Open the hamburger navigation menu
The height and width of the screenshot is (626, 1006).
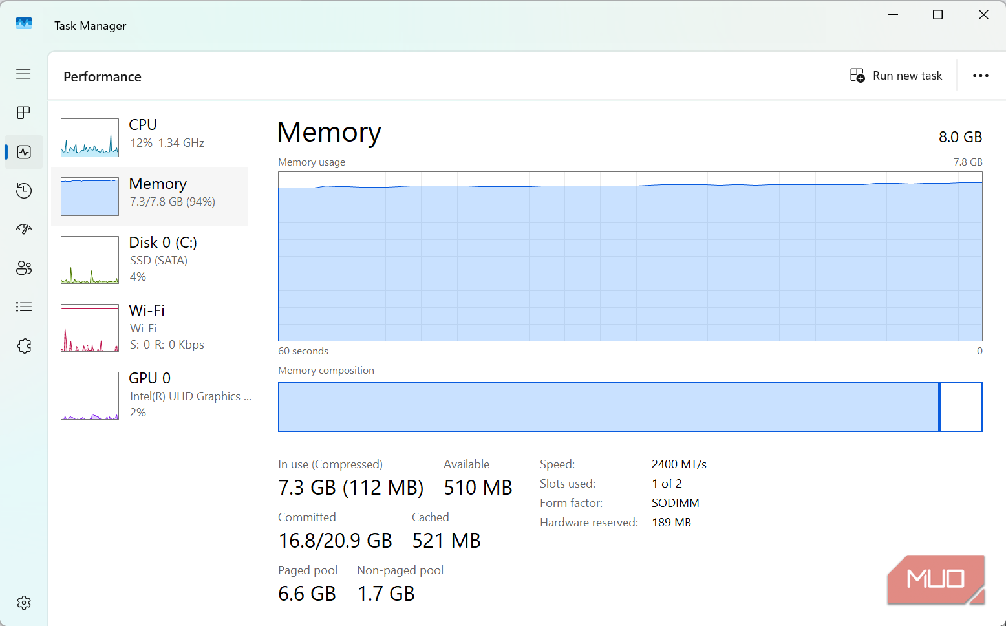point(23,74)
